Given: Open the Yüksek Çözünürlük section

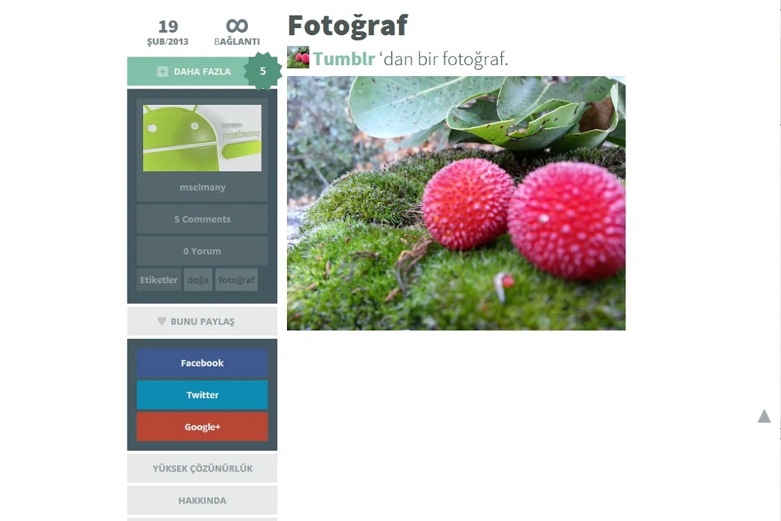Looking at the screenshot, I should pyautogui.click(x=202, y=468).
